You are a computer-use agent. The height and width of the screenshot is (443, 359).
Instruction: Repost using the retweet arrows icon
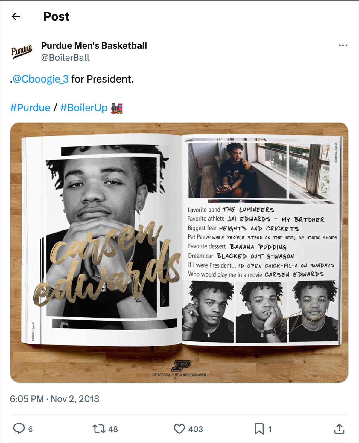(99, 429)
